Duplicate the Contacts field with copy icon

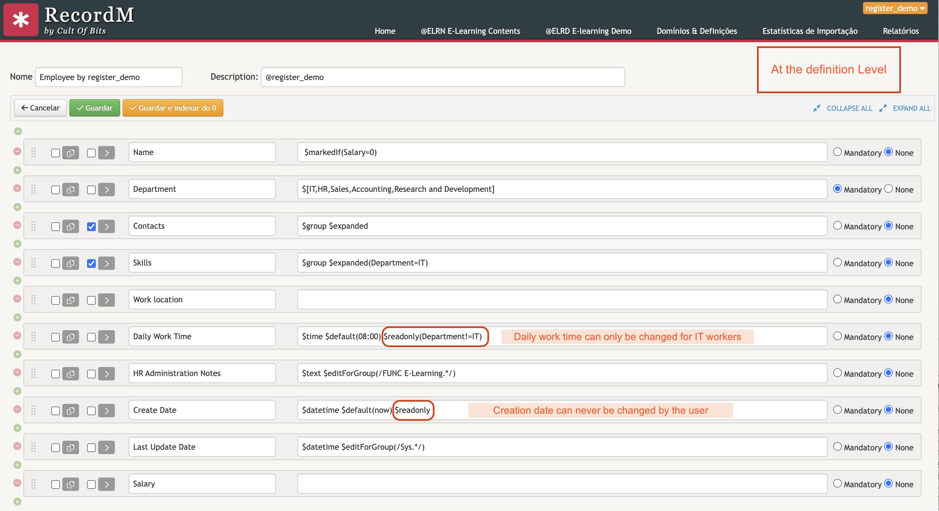click(x=71, y=226)
